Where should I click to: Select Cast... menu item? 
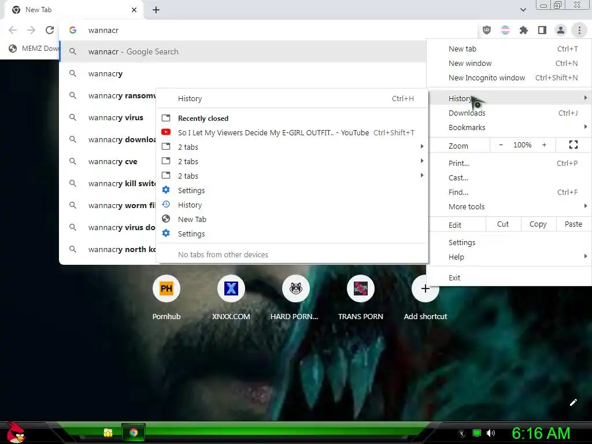pos(510,177)
